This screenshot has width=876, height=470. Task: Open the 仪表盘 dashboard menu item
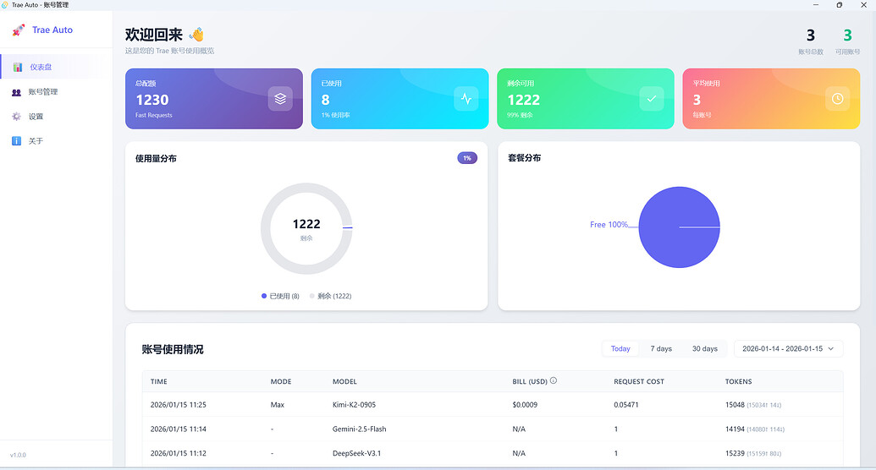(x=56, y=67)
